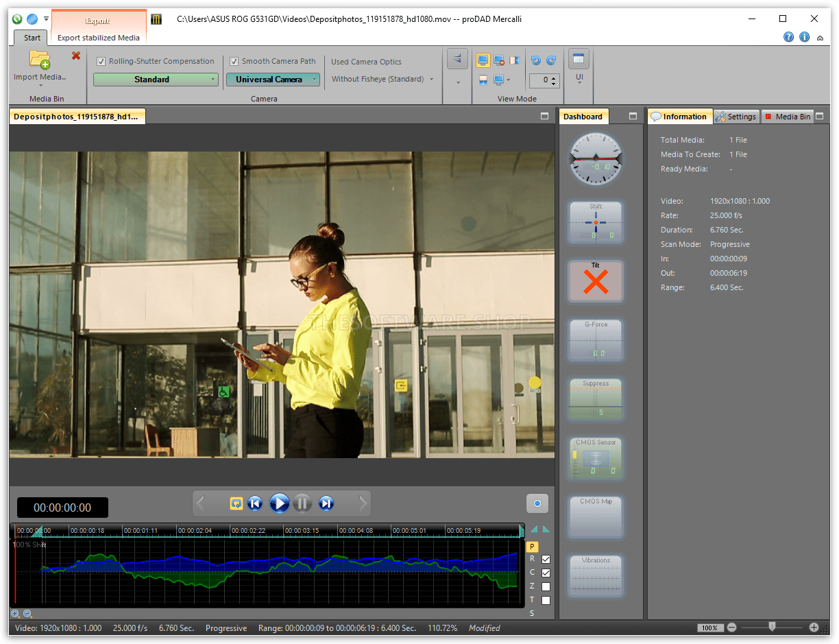
Task: Jump to the next frame button
Action: click(x=326, y=503)
